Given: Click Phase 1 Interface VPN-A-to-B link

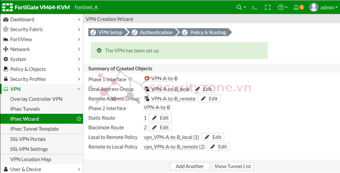Looking at the screenshot, I should pos(164,78).
